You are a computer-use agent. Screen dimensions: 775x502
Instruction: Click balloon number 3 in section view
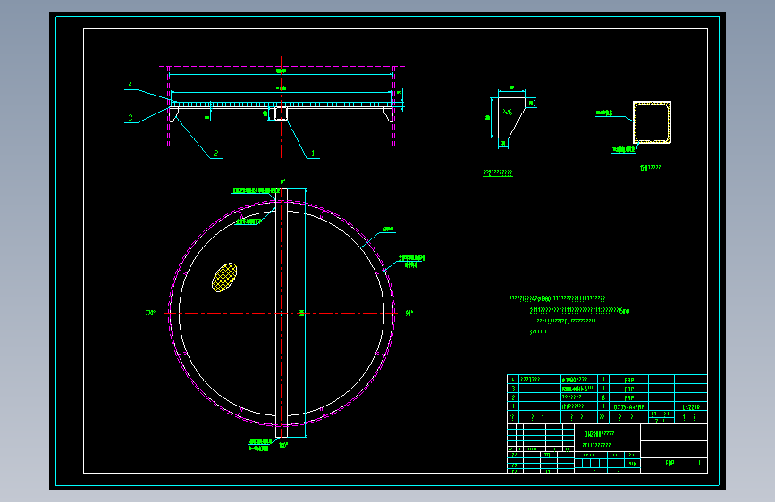coord(131,118)
